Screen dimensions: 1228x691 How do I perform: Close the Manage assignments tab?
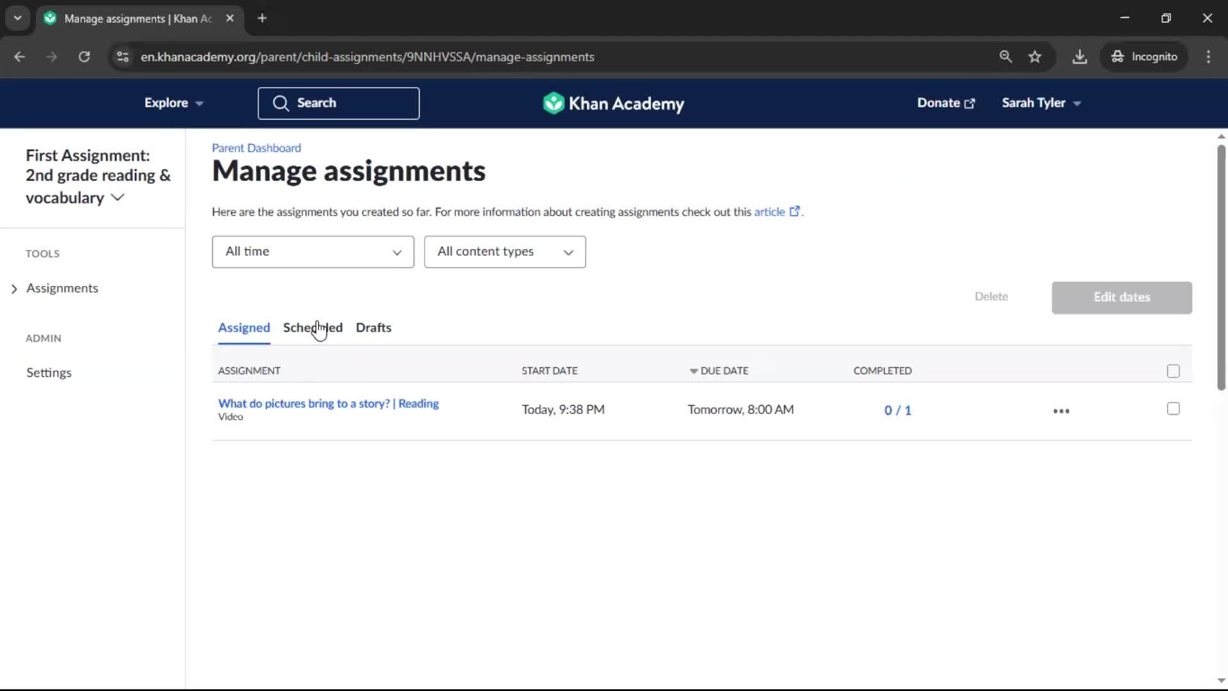(x=230, y=18)
